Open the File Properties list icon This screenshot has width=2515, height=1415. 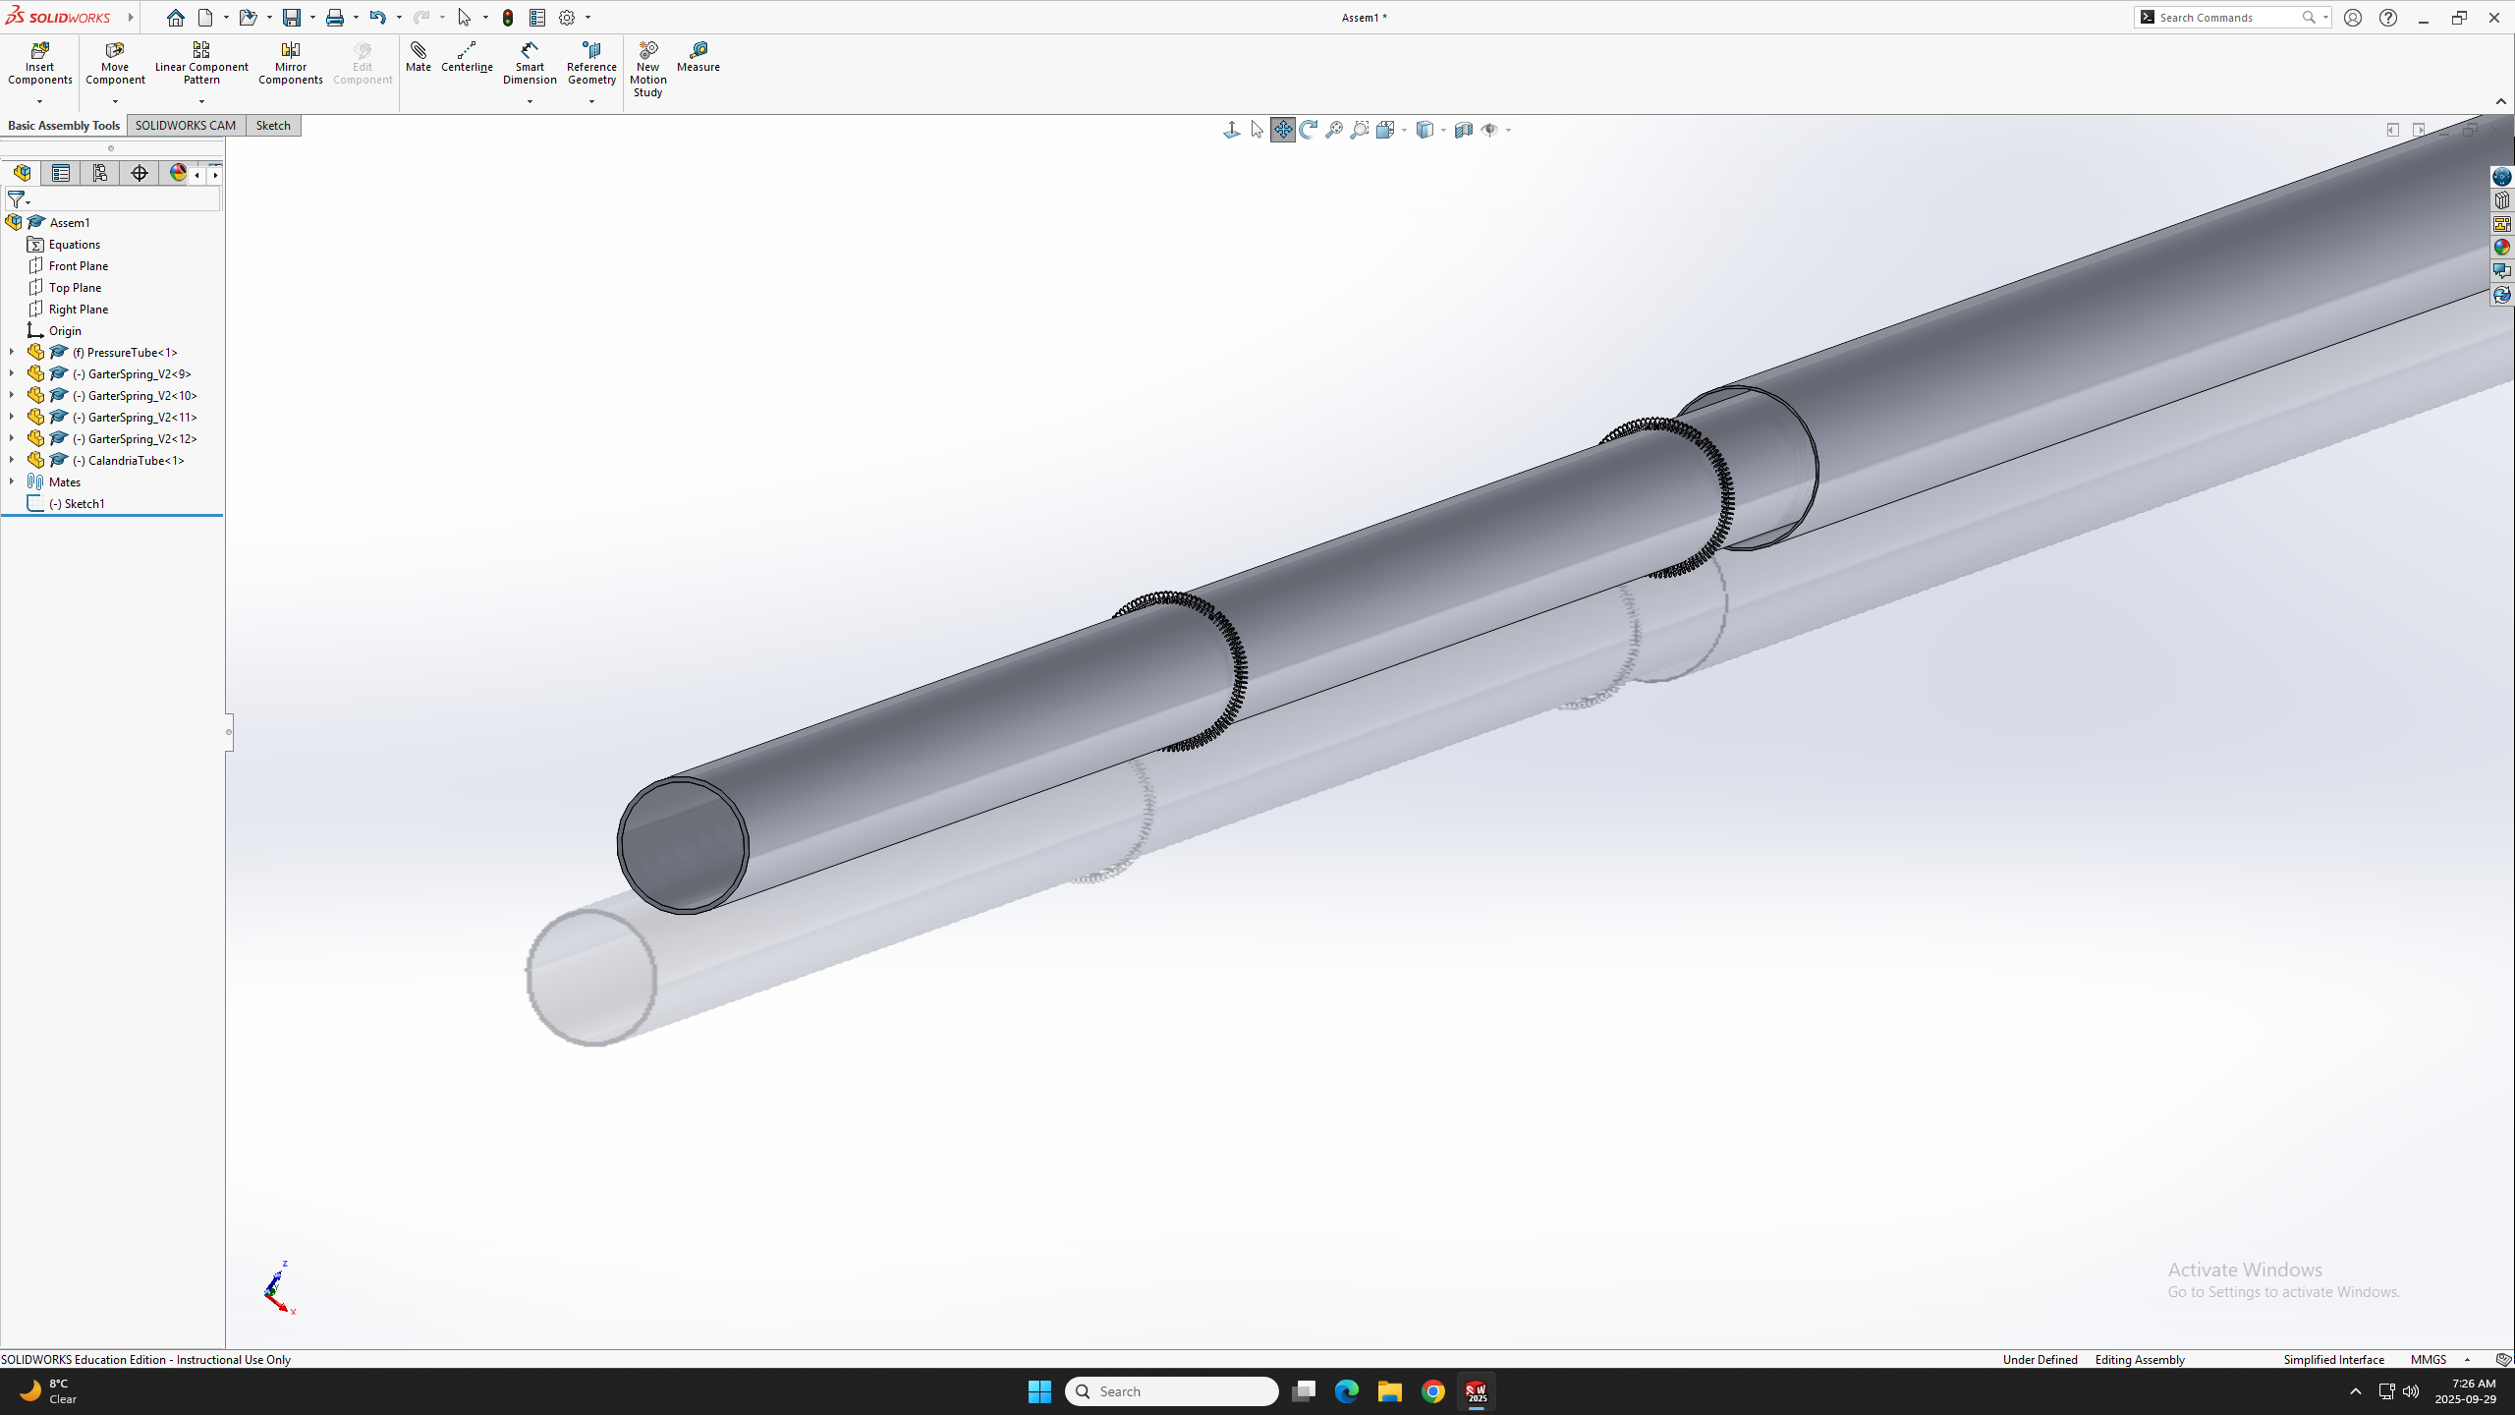pos(537,18)
